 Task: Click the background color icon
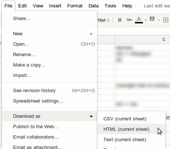pos(152,20)
